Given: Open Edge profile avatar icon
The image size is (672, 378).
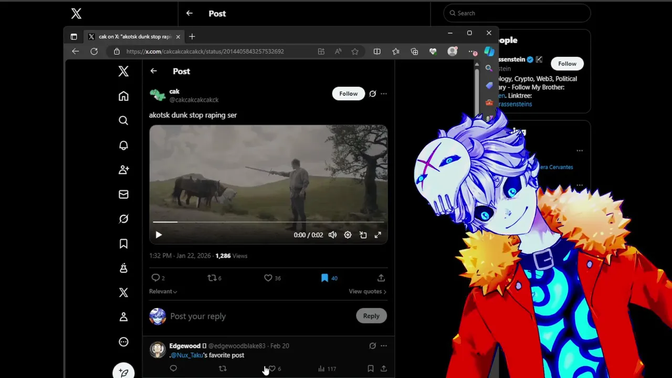Looking at the screenshot, I should [452, 51].
